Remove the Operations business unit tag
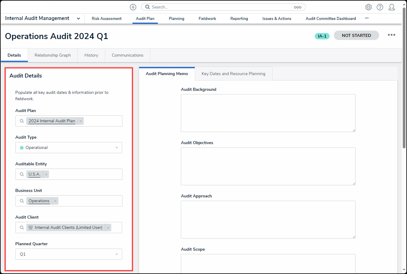 coord(55,201)
